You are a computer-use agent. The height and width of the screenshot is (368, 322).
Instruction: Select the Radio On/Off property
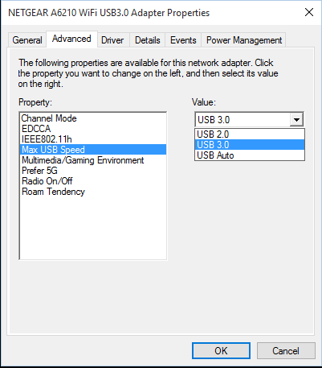pyautogui.click(x=93, y=181)
